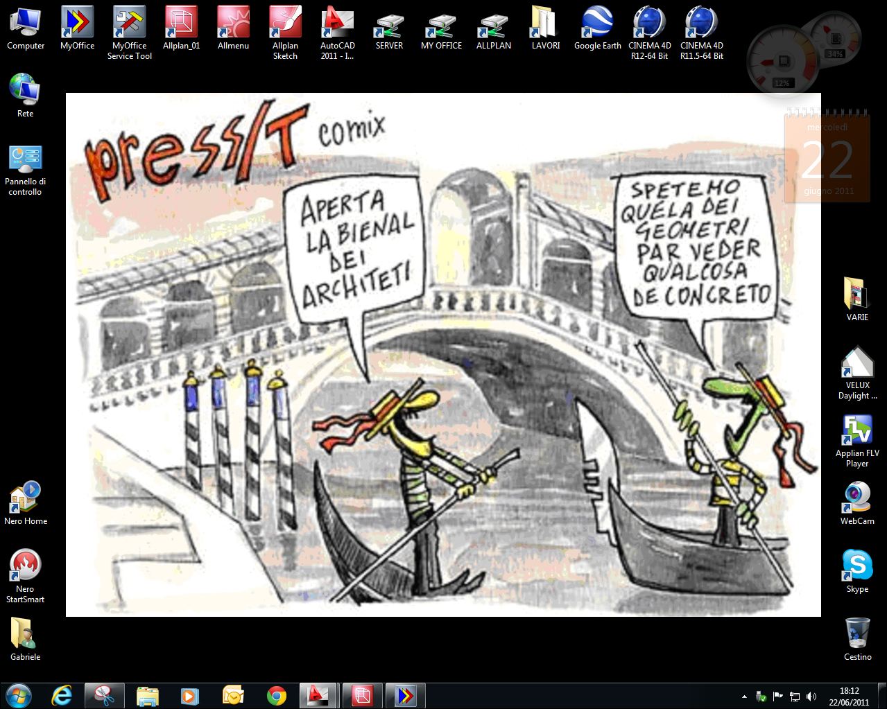Viewport: 887px width, 709px height.
Task: Open the Cestino recycle bin
Action: pos(857,639)
